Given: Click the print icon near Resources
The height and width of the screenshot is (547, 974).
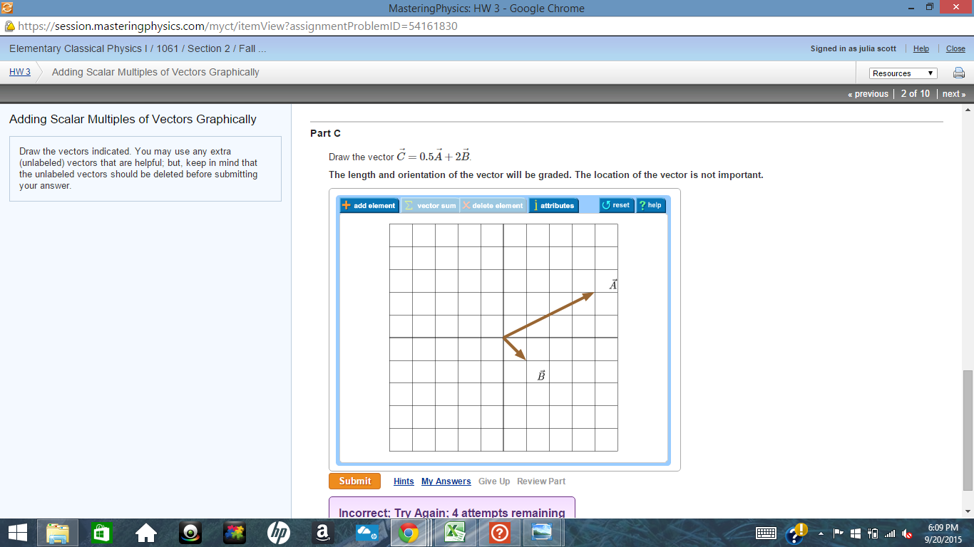Looking at the screenshot, I should [x=959, y=73].
